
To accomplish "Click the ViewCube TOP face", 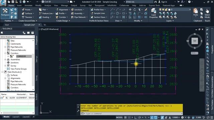I will point(195,41).
